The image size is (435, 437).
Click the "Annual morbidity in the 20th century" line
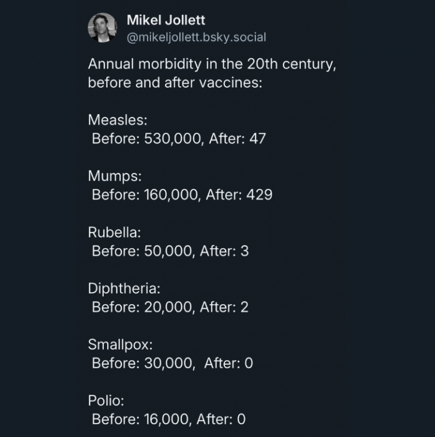tap(212, 65)
